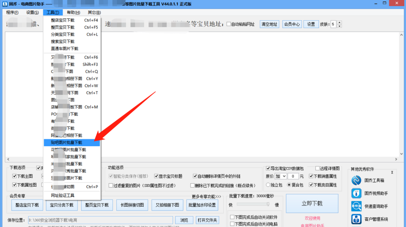The image size is (406, 227).
Task: Click the 整页宝贝下载 member button
Action: click(97, 205)
